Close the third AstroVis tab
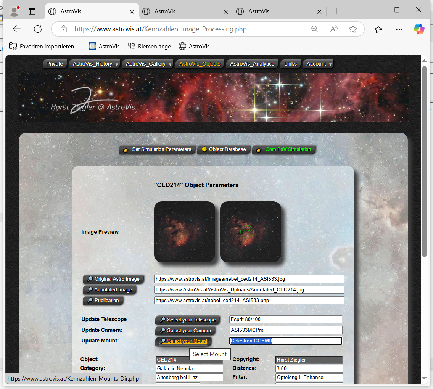The height and width of the screenshot is (389, 433). tap(319, 11)
